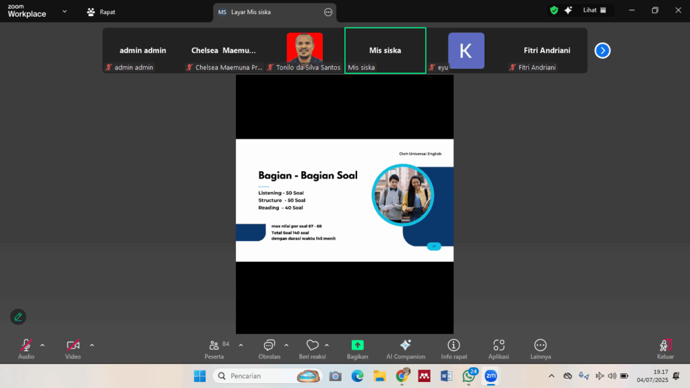Image resolution: width=690 pixels, height=388 pixels.
Task: Click the Beri reaksi heart icon
Action: 312,348
